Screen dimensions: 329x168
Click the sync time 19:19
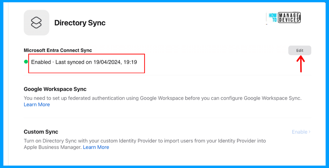[x=130, y=62]
